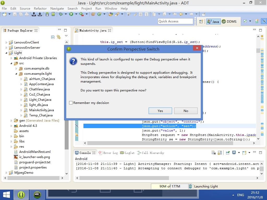Expand the LenovoEnvClient project

coord(6,42)
